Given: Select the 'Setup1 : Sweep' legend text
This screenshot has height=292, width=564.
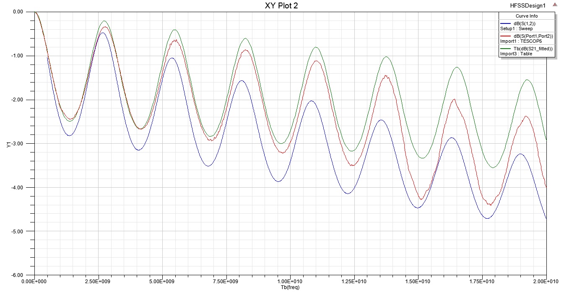Looking at the screenshot, I should 516,29.
